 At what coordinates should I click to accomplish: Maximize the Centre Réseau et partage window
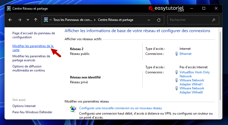click(x=204, y=8)
